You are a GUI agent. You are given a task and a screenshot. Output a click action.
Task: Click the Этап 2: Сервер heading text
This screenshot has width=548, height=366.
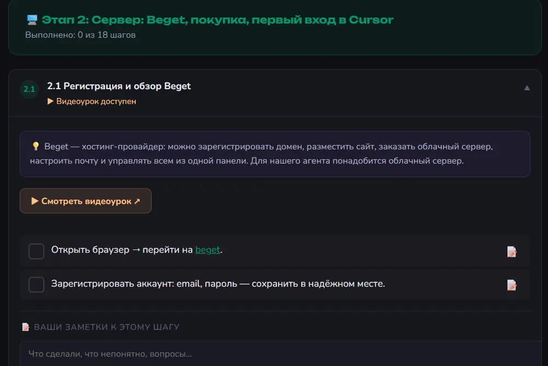pyautogui.click(x=217, y=20)
